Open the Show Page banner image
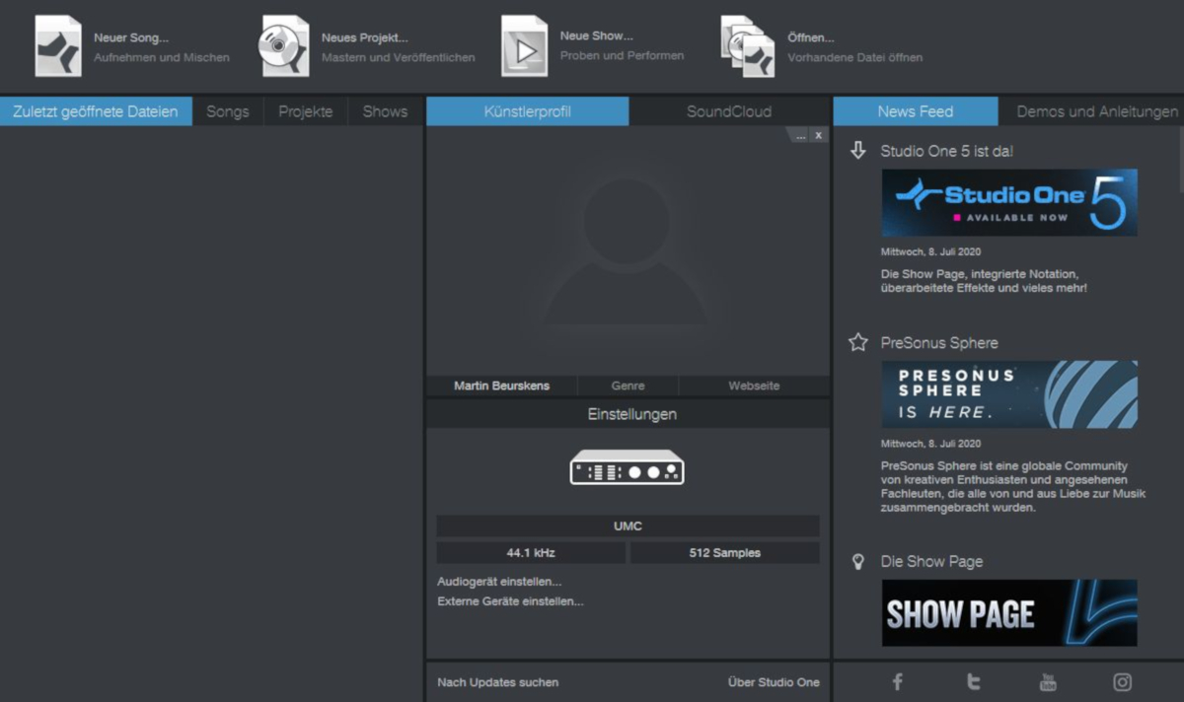Image resolution: width=1184 pixels, height=702 pixels. click(x=1009, y=612)
